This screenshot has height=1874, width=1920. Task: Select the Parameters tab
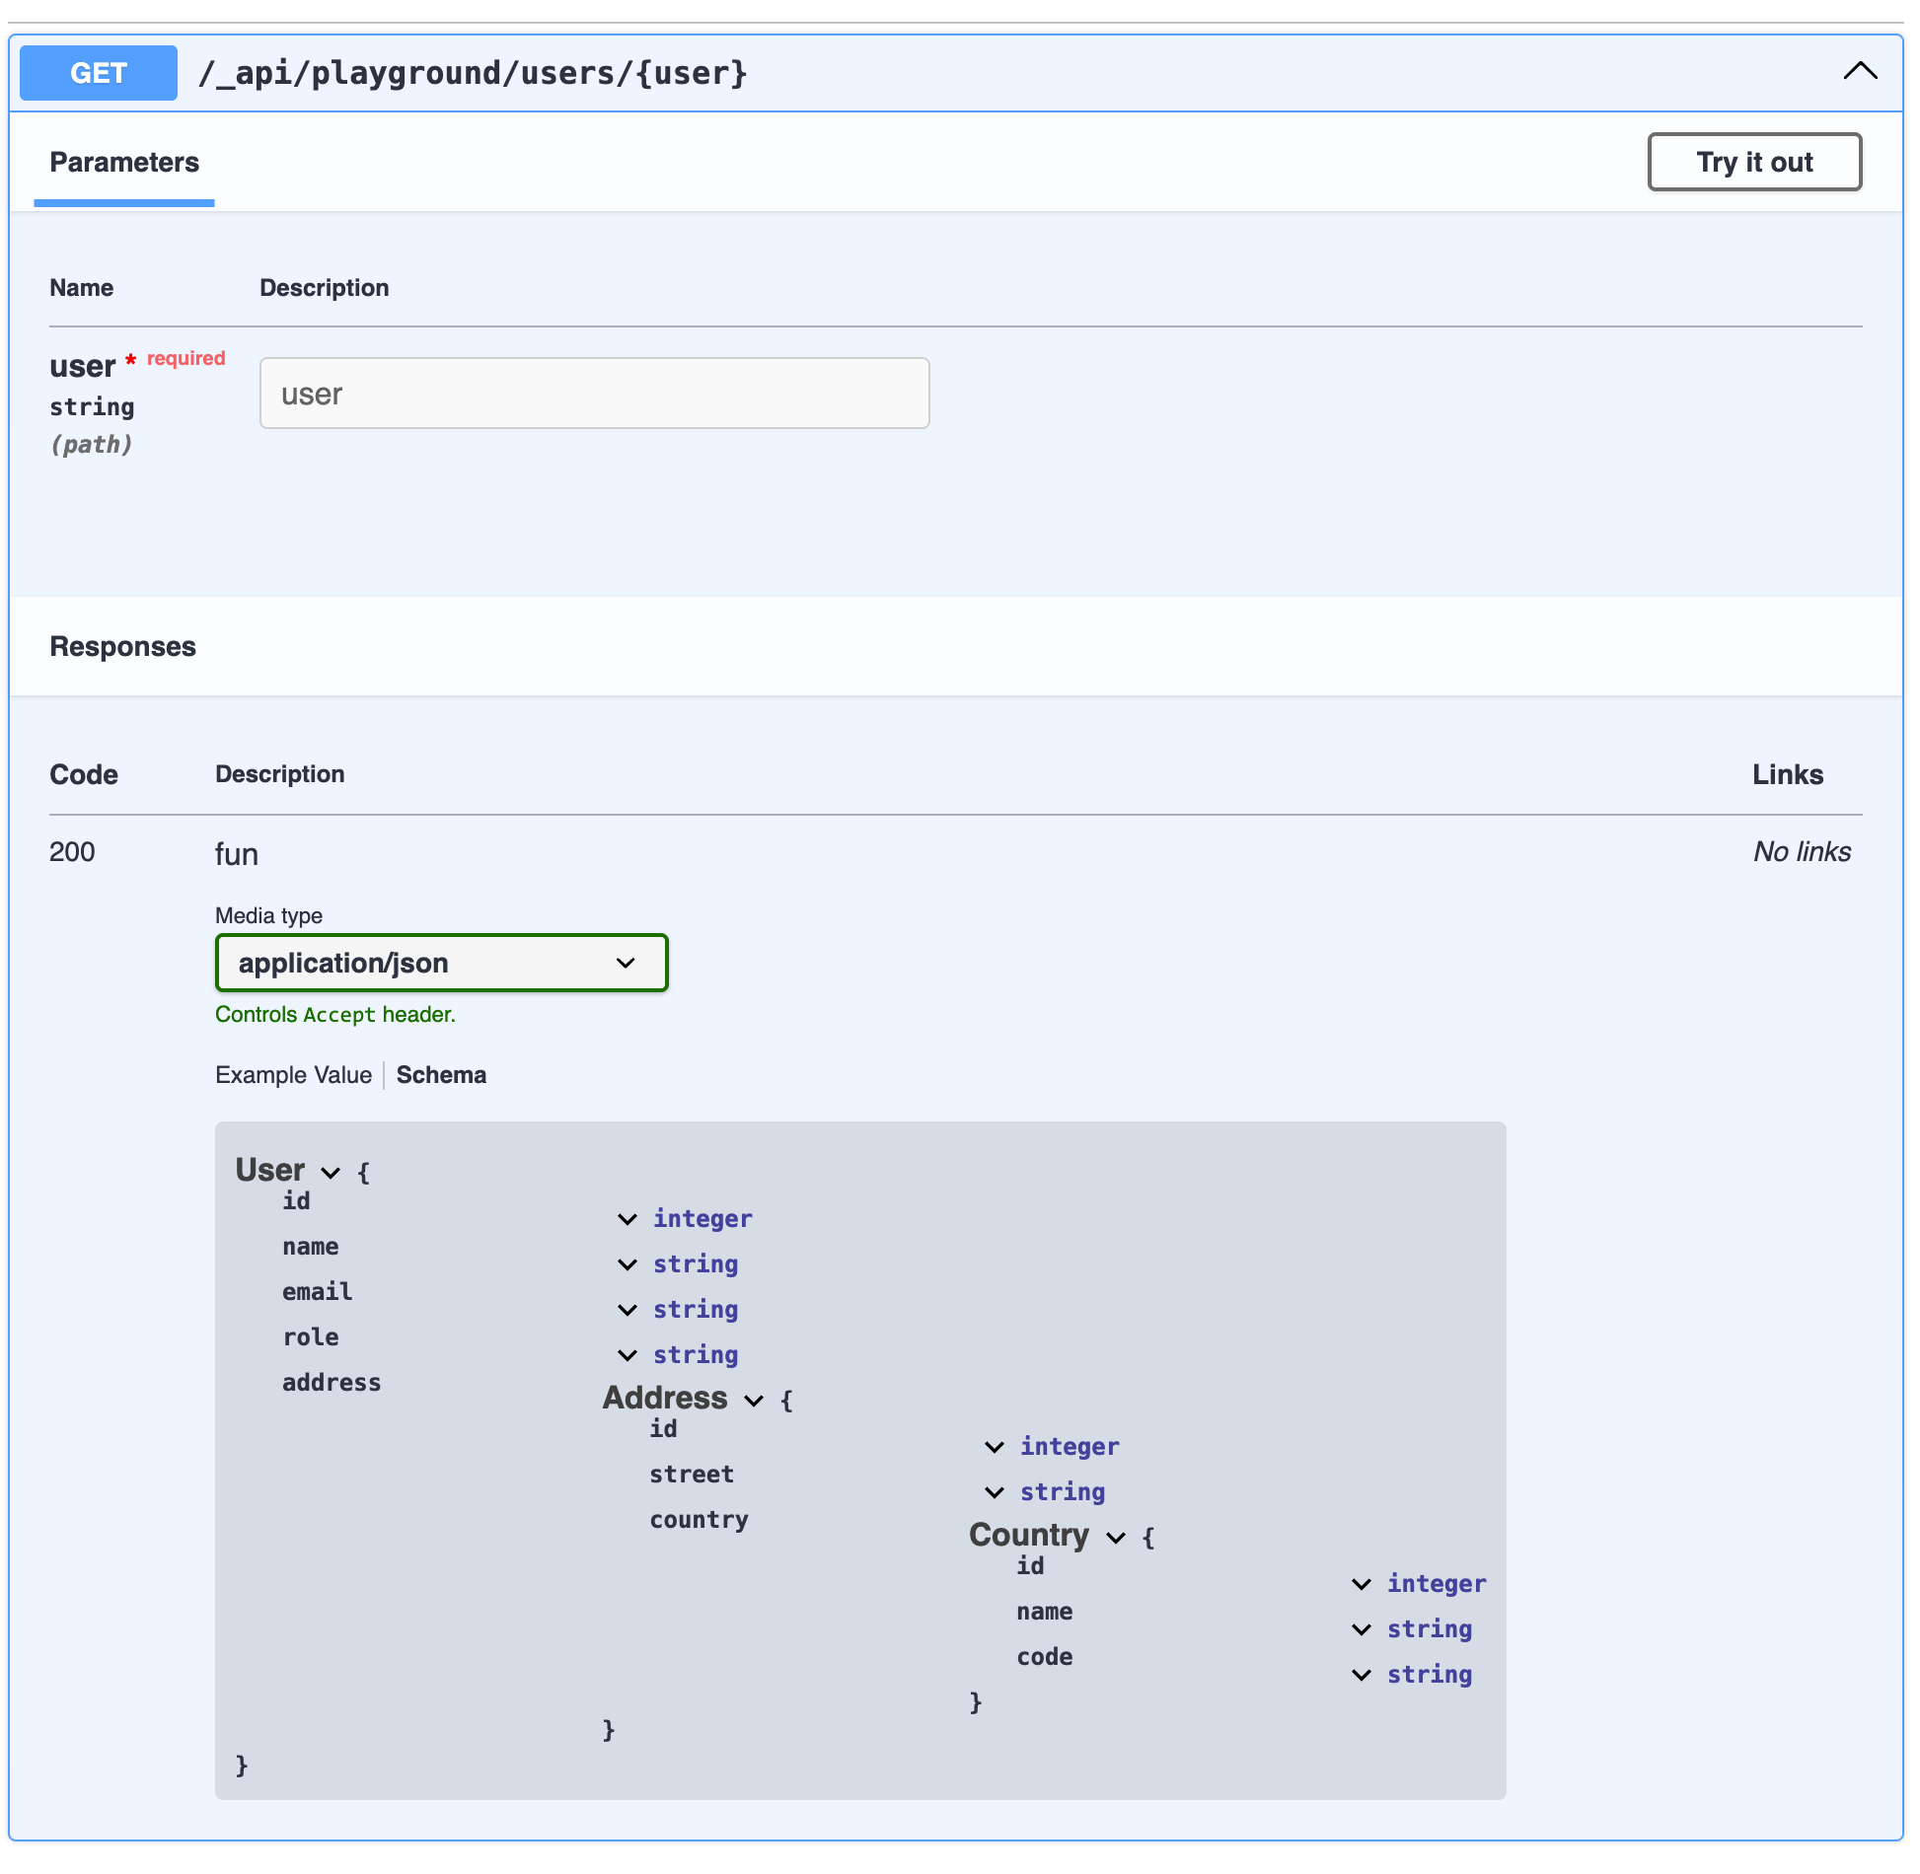point(124,163)
